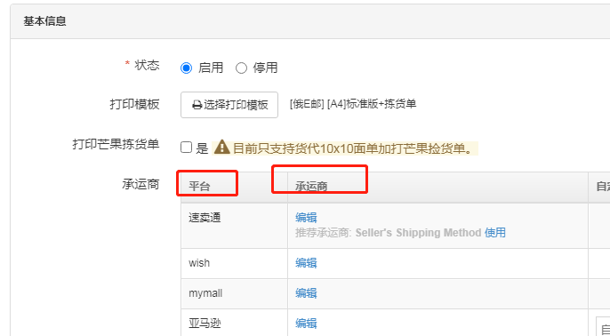Click the 承运商 column header in table
The height and width of the screenshot is (336, 610).
(x=311, y=187)
